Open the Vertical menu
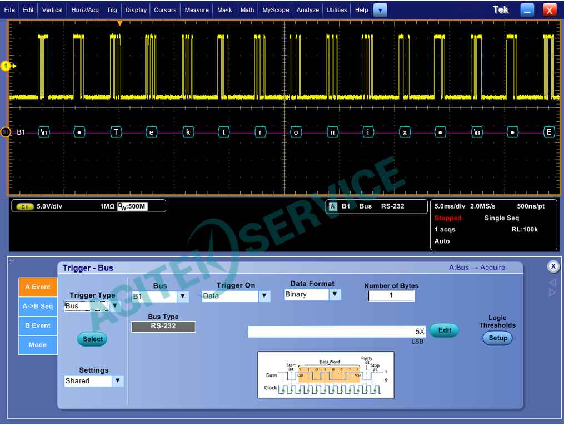Image resolution: width=564 pixels, height=425 pixels. pos(52,10)
